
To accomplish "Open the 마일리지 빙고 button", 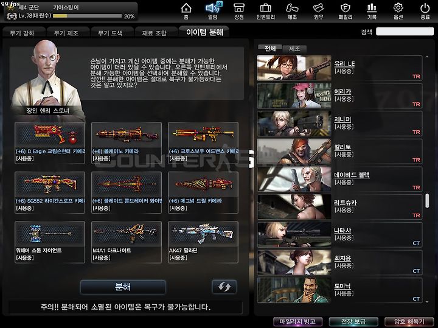I will [x=297, y=321].
